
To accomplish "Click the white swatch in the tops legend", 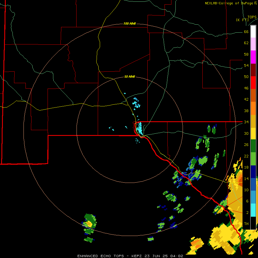I will click(x=253, y=32).
